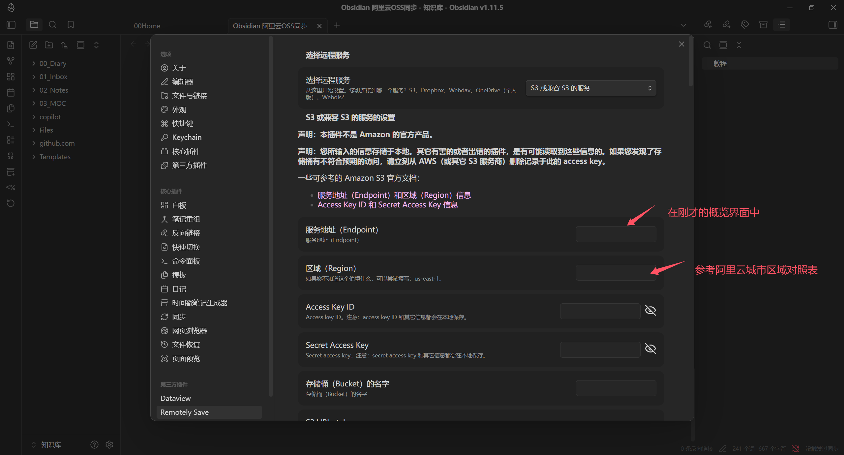
Task: Open the remote service dropdown
Action: (x=591, y=88)
